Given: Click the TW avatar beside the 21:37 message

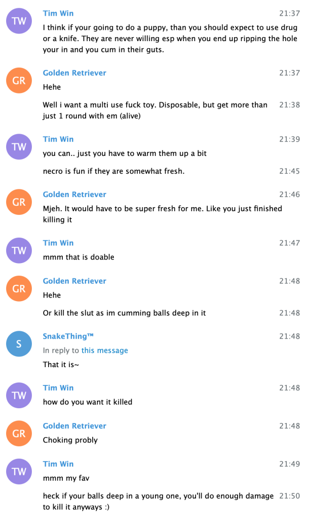Looking at the screenshot, I should point(19,21).
